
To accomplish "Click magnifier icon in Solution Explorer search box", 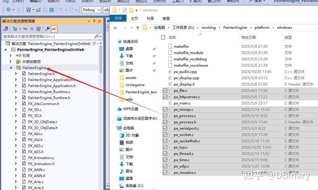I will [x=96, y=36].
